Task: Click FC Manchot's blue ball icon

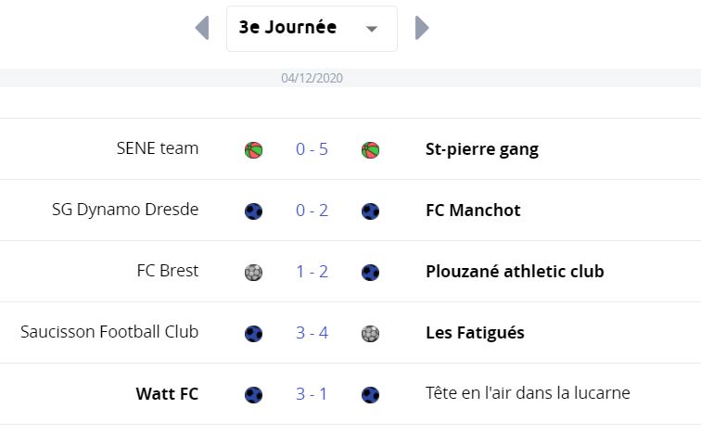Action: click(370, 211)
